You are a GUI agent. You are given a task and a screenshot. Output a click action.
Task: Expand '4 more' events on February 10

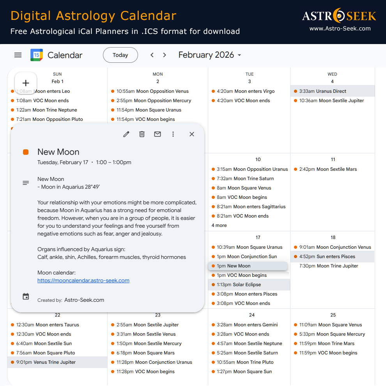pos(219,225)
